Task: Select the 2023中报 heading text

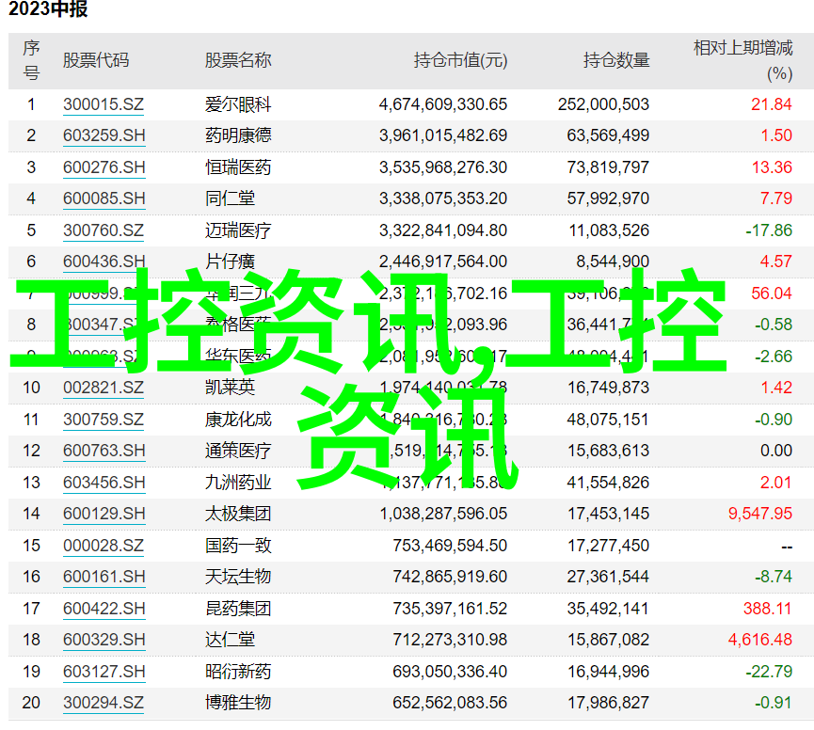Action: 48,8
